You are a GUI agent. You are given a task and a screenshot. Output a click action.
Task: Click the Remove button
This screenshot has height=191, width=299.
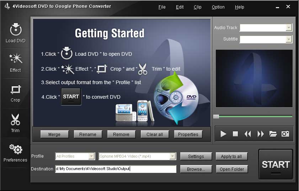click(x=121, y=134)
